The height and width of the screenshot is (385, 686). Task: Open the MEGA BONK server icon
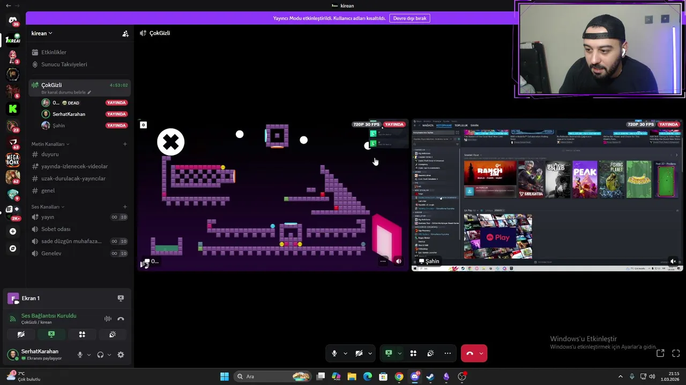coord(13,160)
